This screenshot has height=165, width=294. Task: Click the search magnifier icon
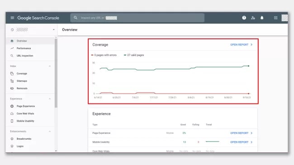[x=76, y=18]
